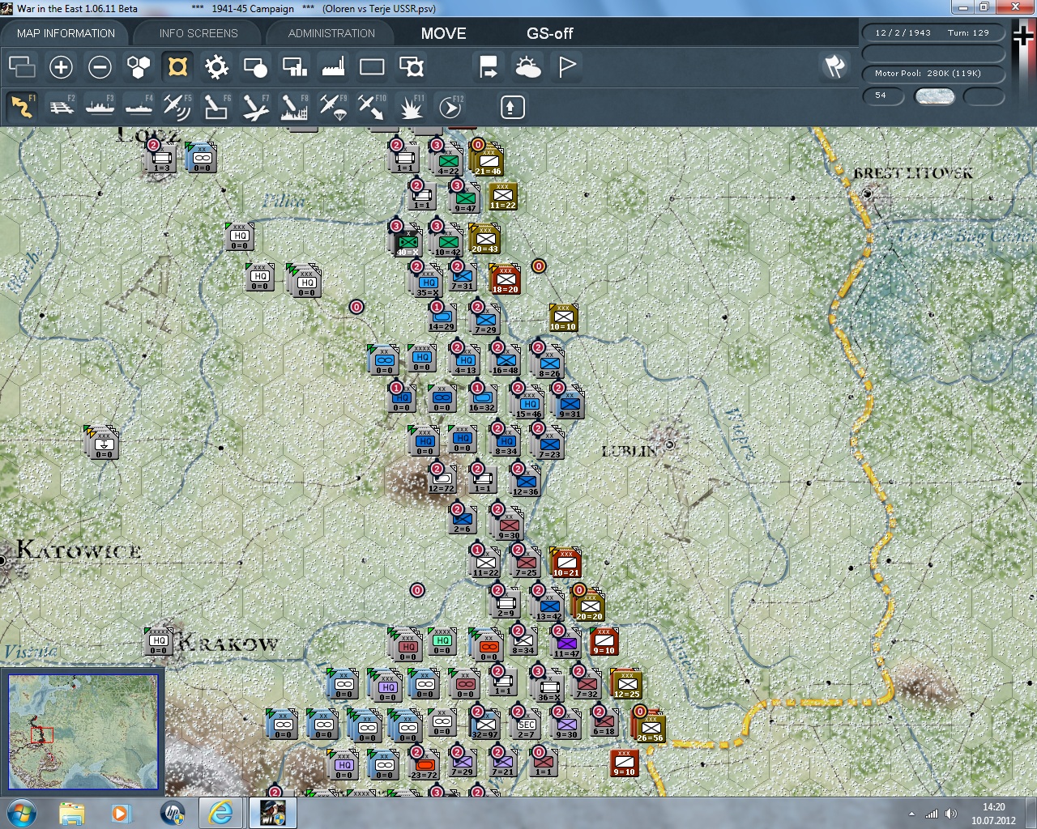Open Windows Media Player from taskbar
Viewport: 1037px width, 829px height.
(121, 813)
